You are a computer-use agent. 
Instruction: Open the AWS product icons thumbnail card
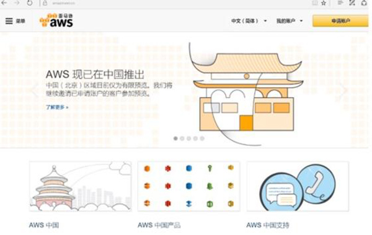[x=189, y=186]
